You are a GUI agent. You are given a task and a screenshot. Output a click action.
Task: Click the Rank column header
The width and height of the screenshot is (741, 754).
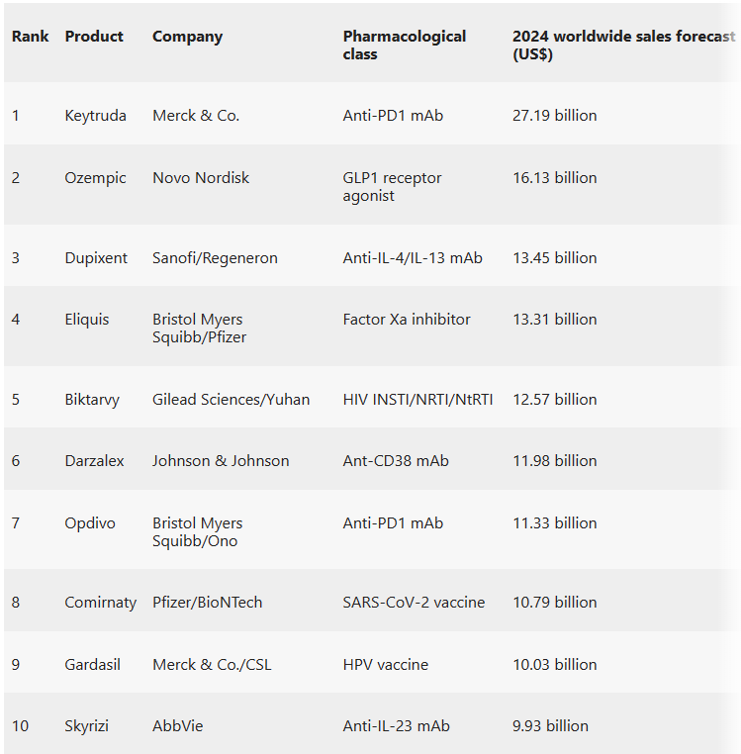31,37
